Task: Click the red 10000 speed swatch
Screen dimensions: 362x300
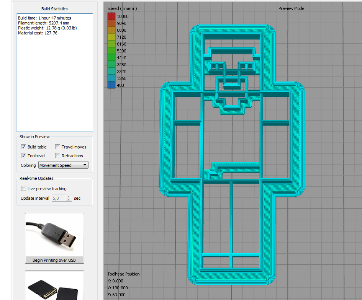Action: coord(111,16)
